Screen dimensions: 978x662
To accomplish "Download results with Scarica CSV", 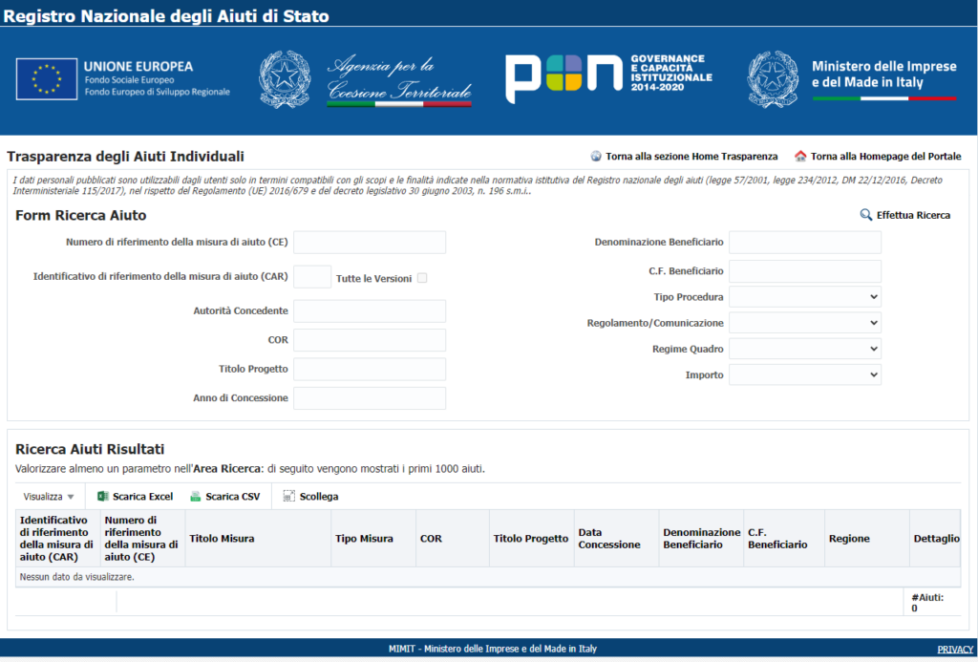I will point(233,497).
